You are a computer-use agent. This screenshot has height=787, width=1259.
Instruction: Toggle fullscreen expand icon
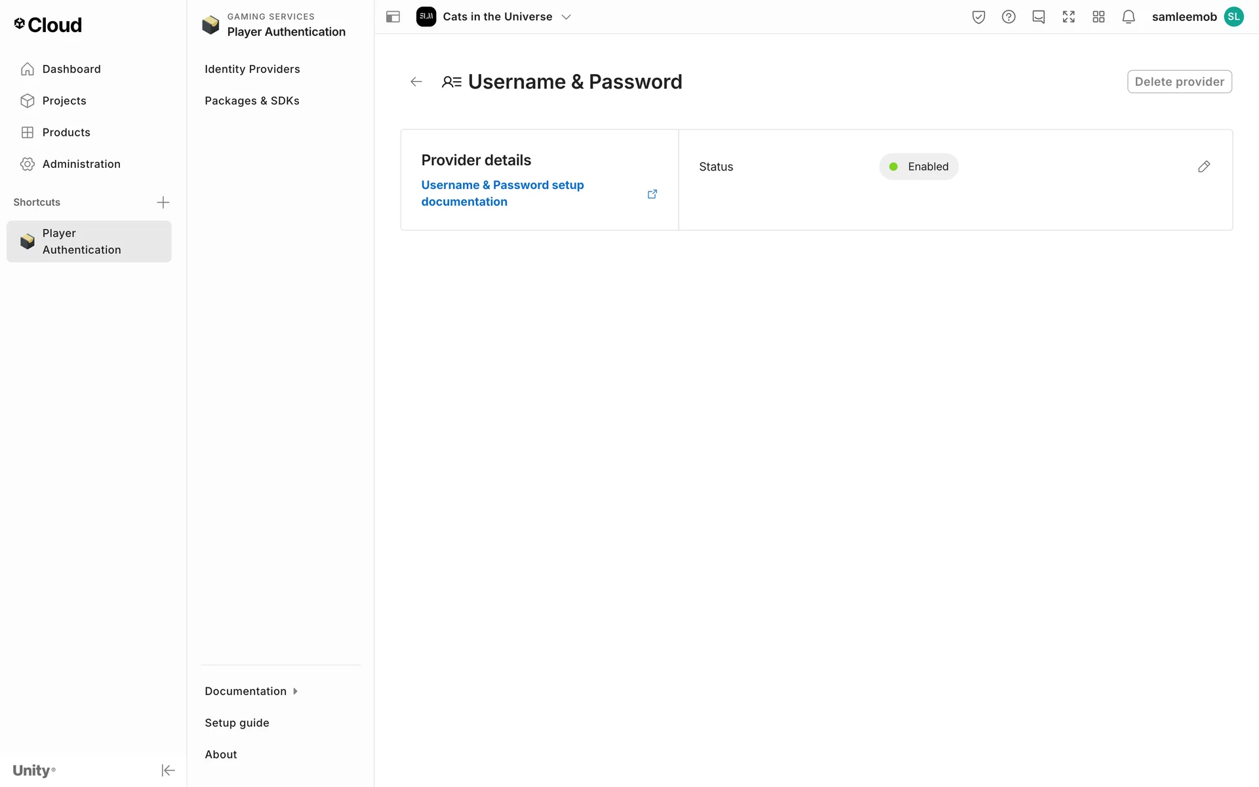[x=1068, y=17]
